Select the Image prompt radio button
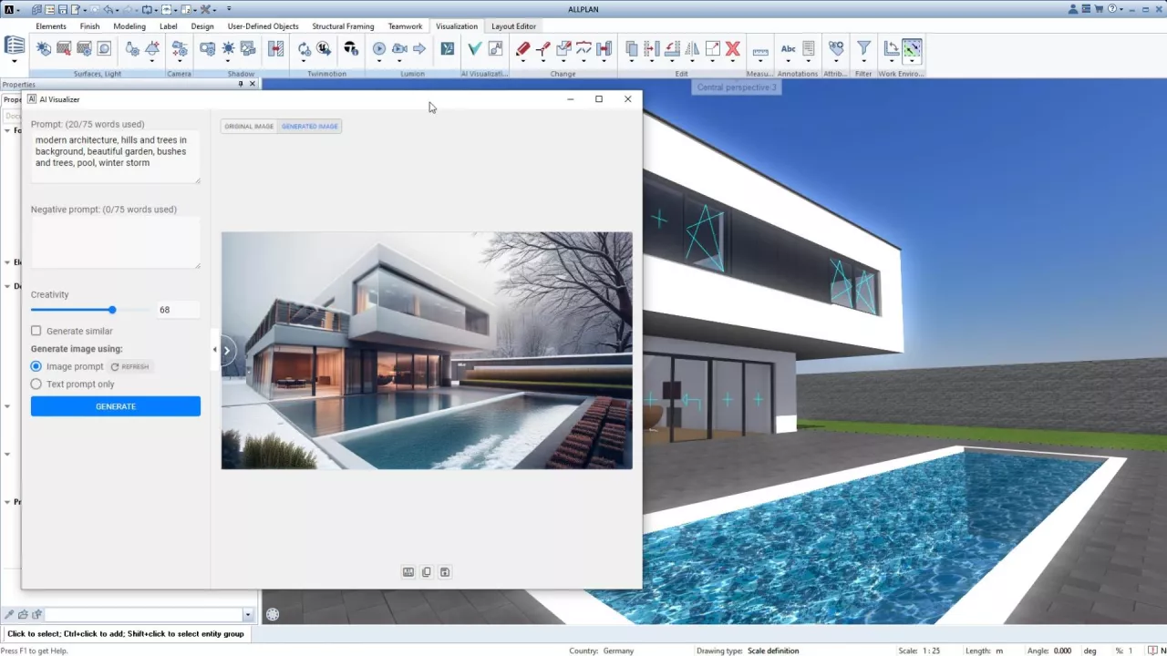This screenshot has height=656, width=1167. pos(36,365)
